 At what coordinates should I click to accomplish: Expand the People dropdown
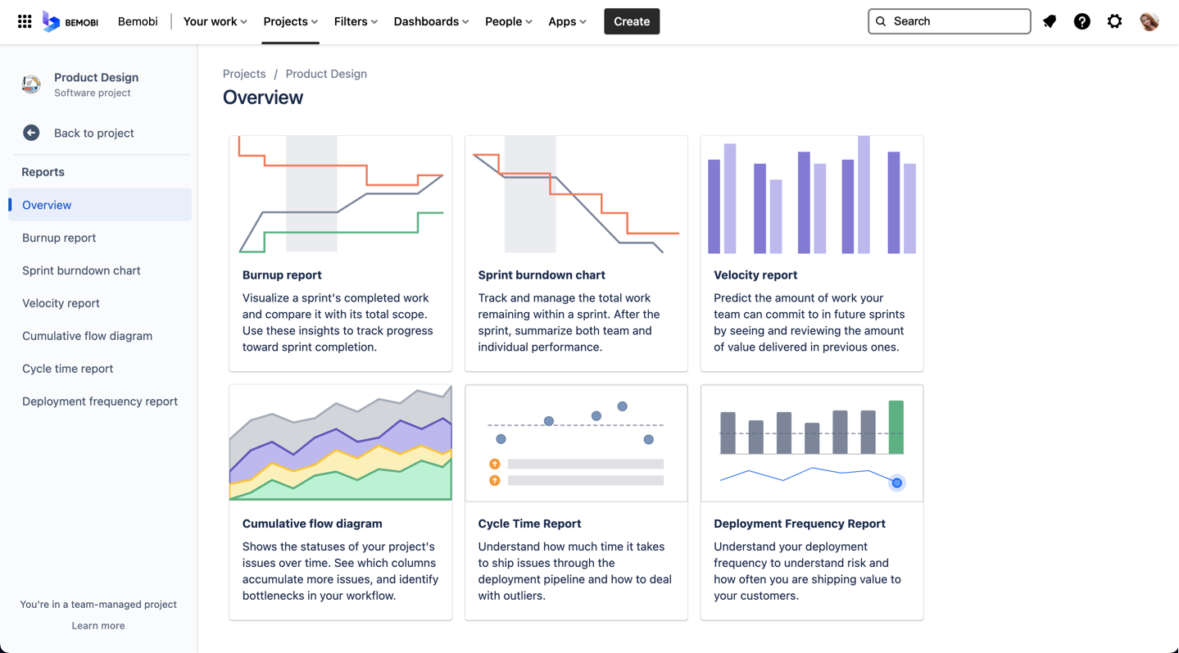coord(509,21)
